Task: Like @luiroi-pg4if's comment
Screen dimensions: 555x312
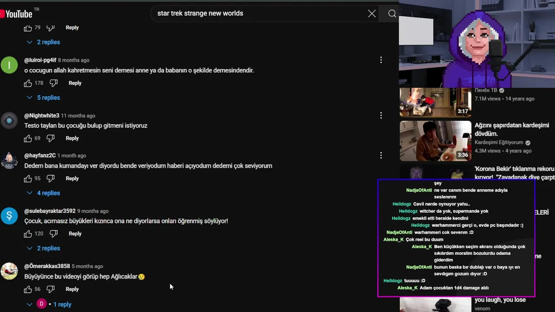Action: point(28,83)
